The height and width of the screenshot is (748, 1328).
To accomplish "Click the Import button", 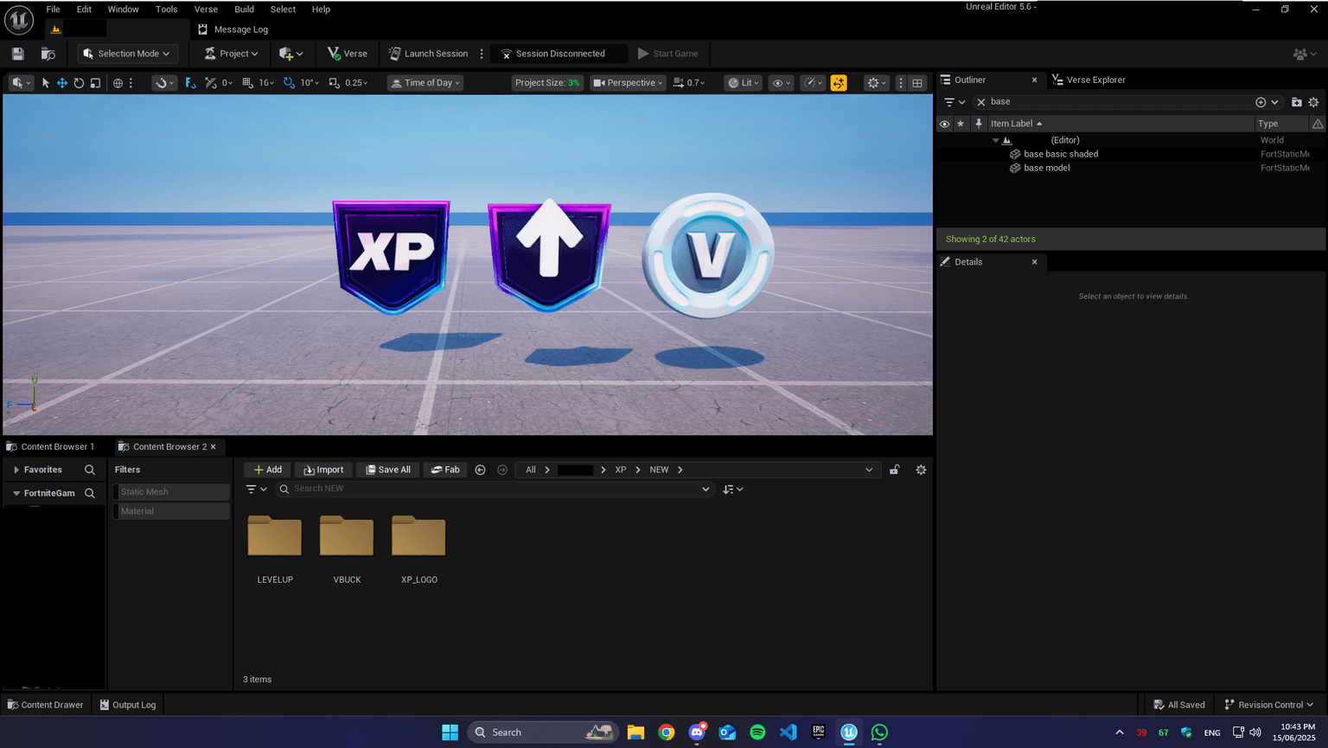I will tap(323, 470).
